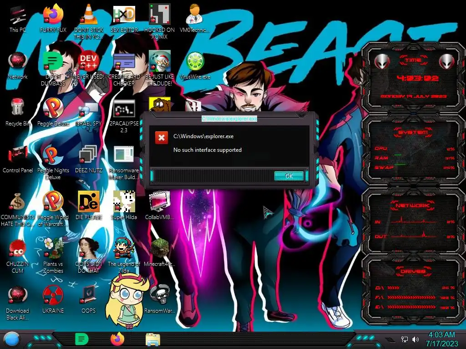Click the right alien head on Time widget
This screenshot has height=349, width=466.
point(446,61)
